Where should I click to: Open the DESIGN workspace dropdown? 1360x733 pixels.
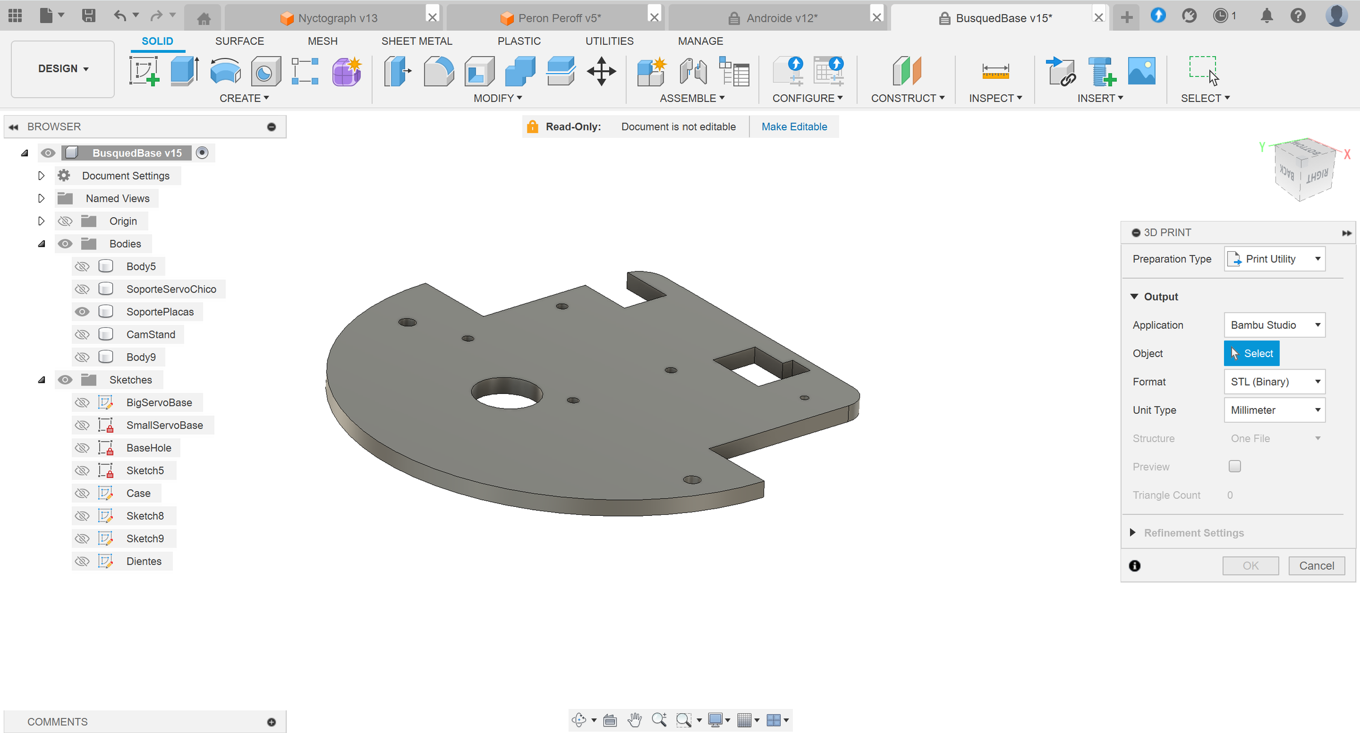[x=63, y=69]
